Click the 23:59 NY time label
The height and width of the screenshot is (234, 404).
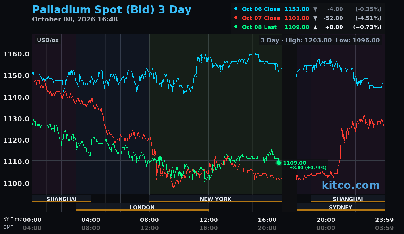(384, 220)
